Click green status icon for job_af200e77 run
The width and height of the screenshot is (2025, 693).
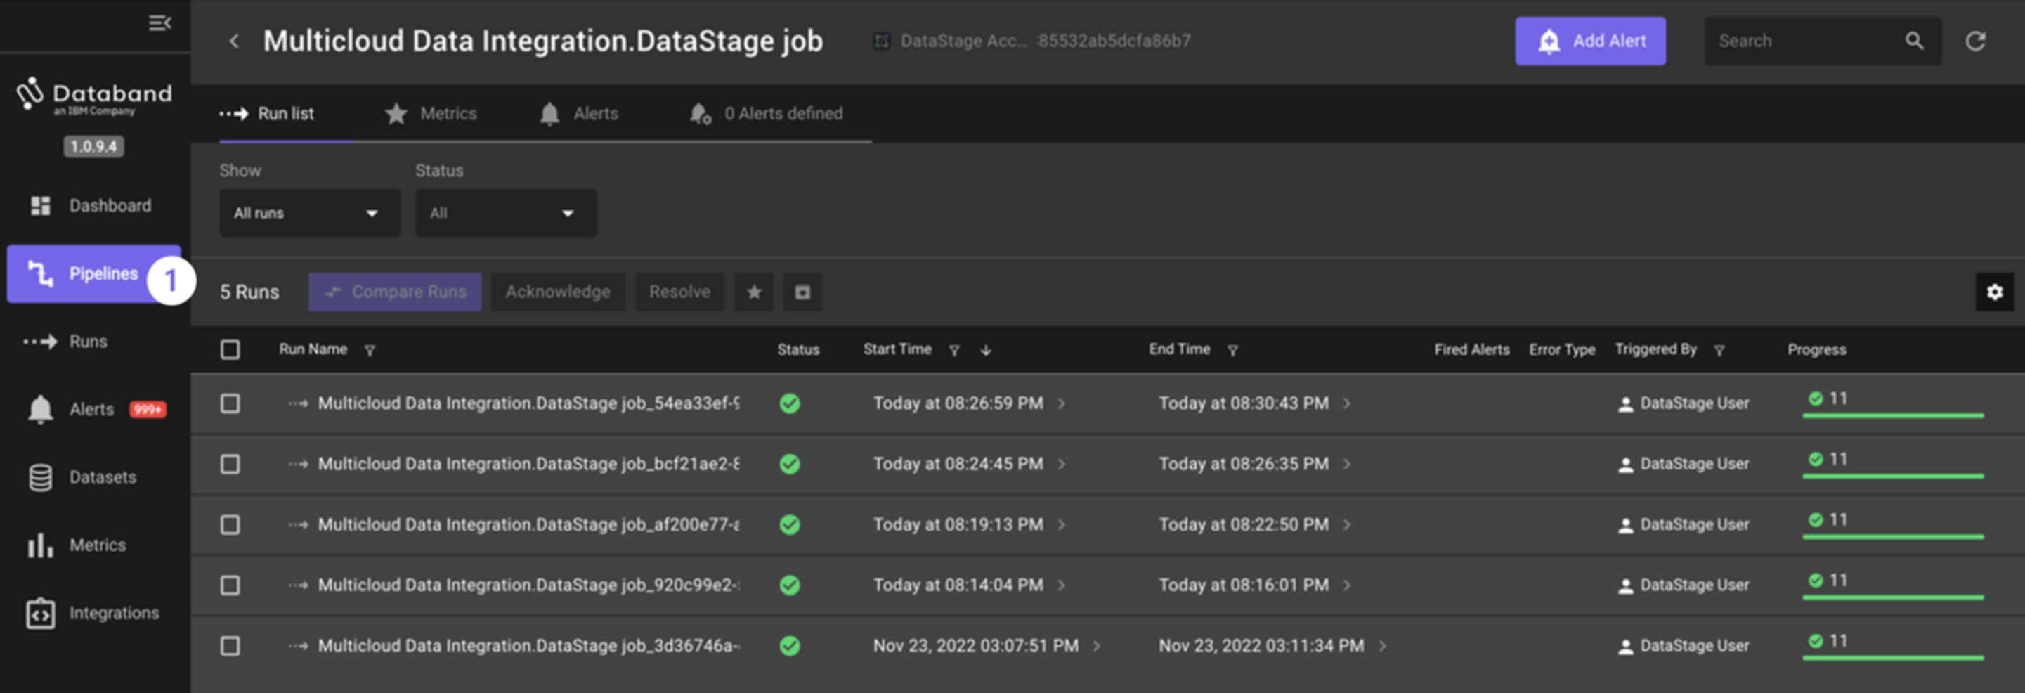click(789, 524)
